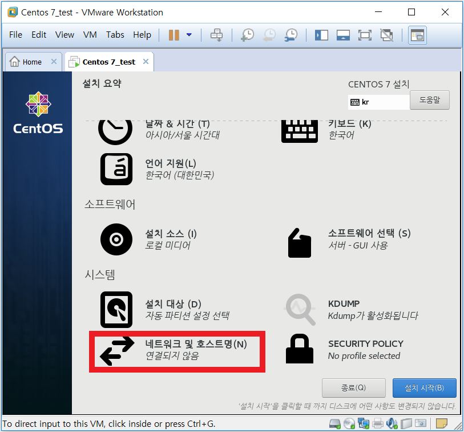Image resolution: width=464 pixels, height=432 pixels.
Task: Click sound card status icon
Action: coord(392,423)
